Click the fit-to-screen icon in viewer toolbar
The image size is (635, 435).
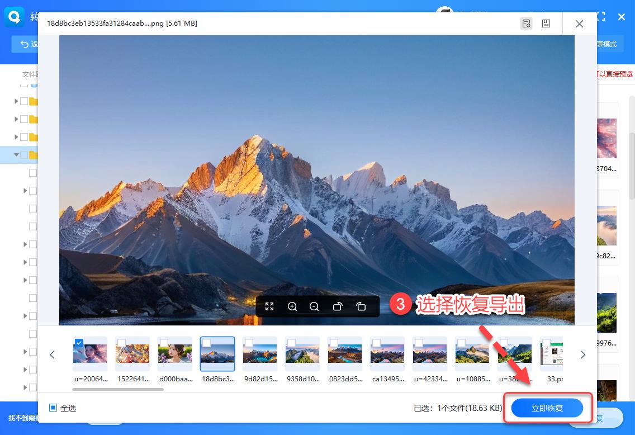(269, 306)
